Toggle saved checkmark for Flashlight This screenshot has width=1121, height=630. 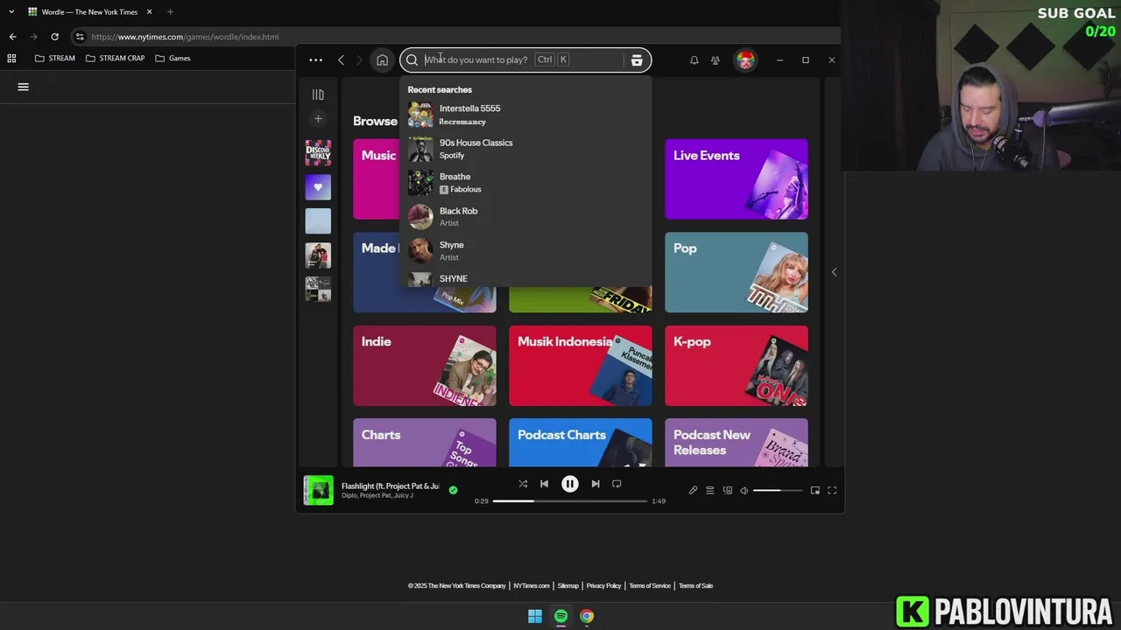tap(453, 490)
